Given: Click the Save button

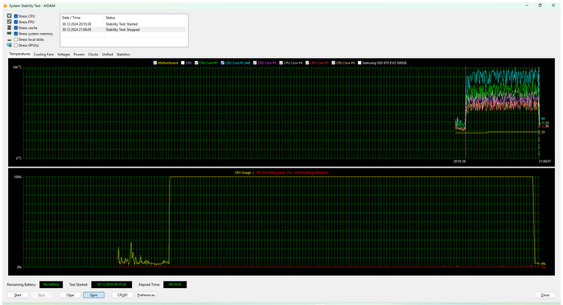Looking at the screenshot, I should (x=94, y=295).
